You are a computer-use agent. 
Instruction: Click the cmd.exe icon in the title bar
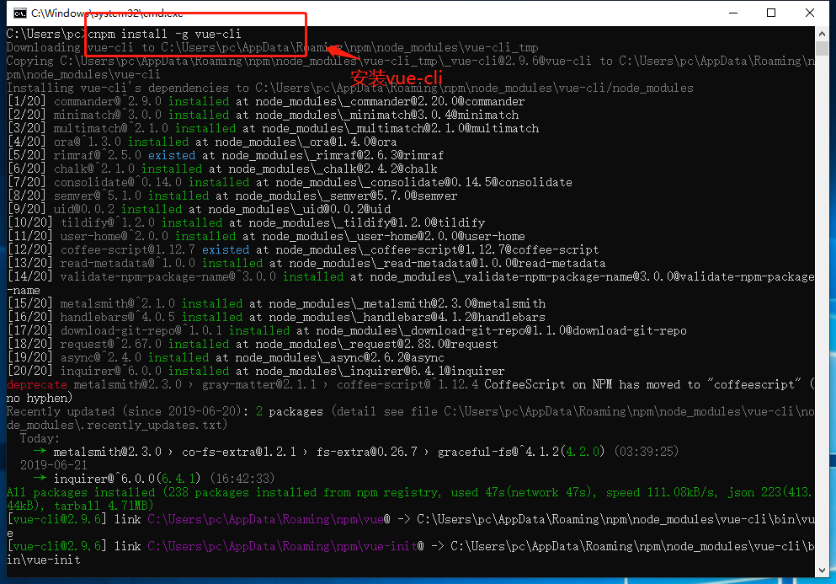19,13
